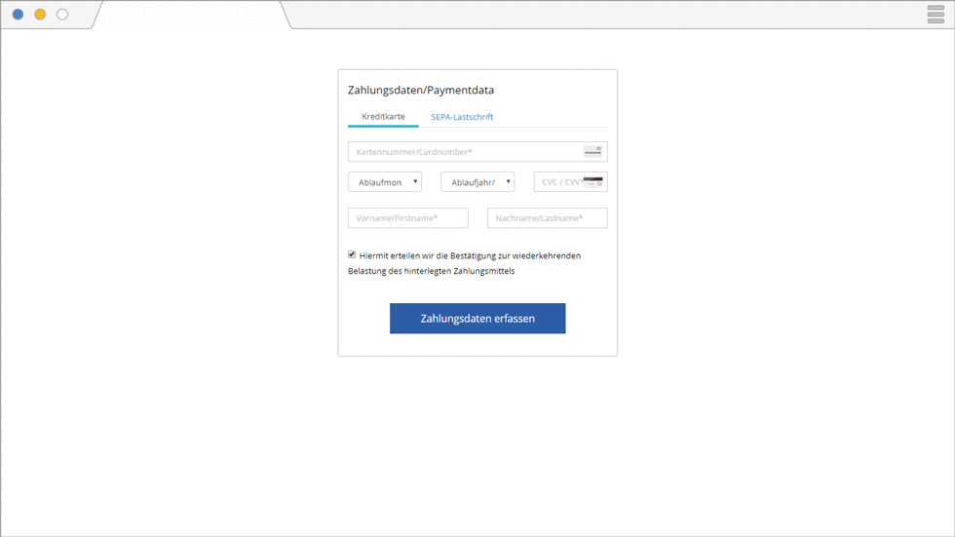The width and height of the screenshot is (955, 537).
Task: Focus the Kartennummer/Cardnumber input field
Action: click(x=464, y=152)
